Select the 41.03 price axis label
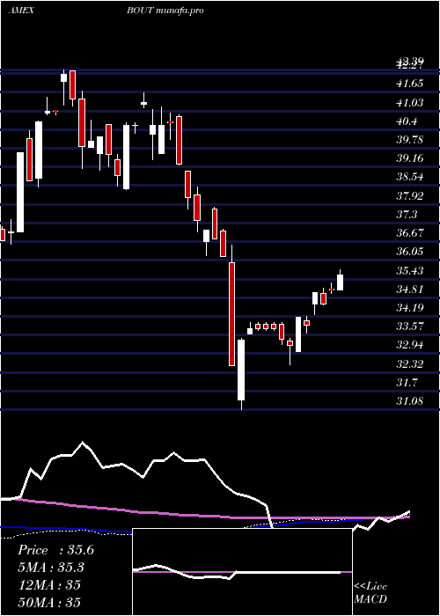 point(410,102)
